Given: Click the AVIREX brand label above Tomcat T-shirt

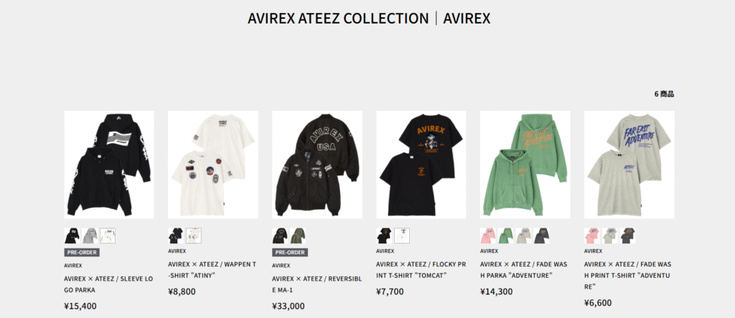Looking at the screenshot, I should 385,251.
